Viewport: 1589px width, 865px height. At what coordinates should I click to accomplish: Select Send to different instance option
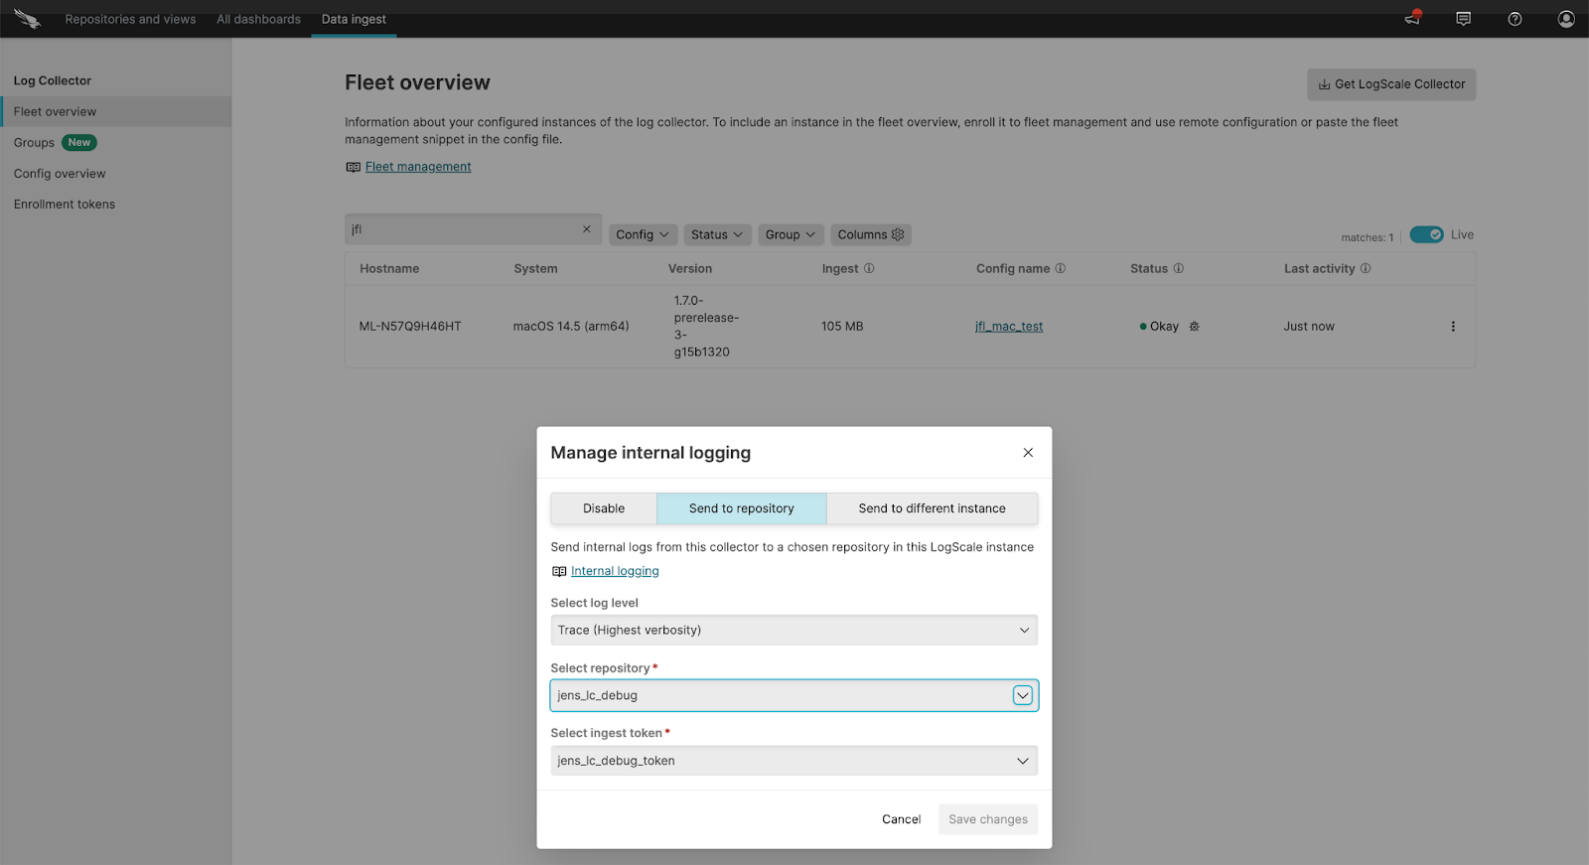932,508
